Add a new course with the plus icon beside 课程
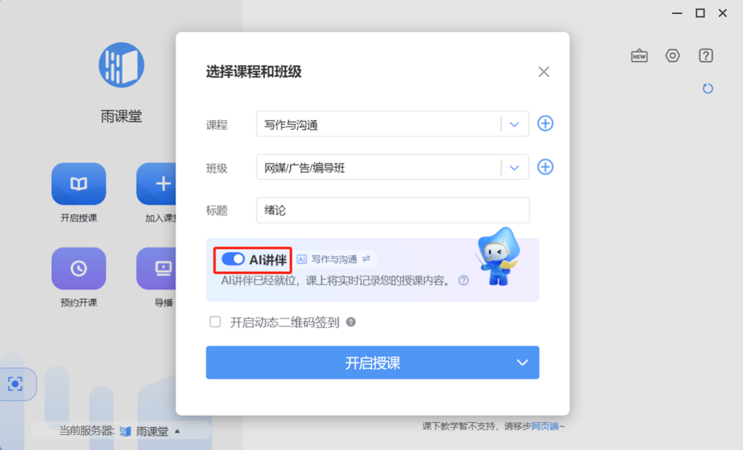743x450 pixels. pyautogui.click(x=545, y=124)
